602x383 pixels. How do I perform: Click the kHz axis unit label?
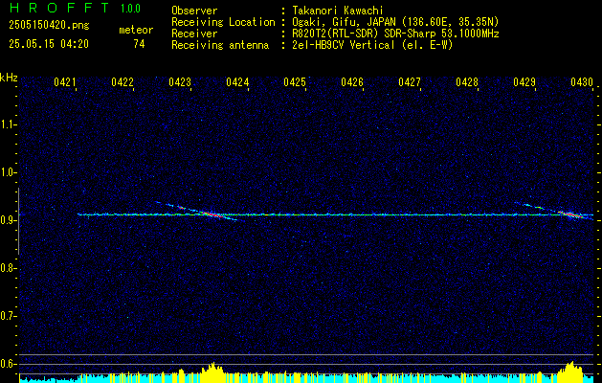(x=9, y=78)
